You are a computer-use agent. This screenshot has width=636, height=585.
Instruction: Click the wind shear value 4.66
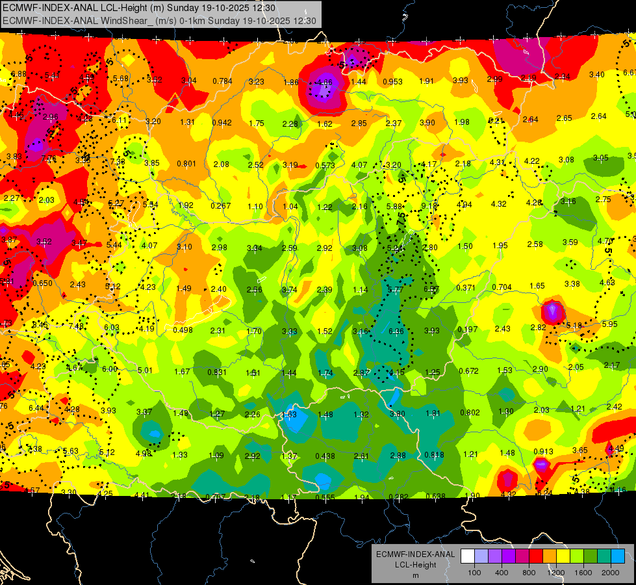click(324, 83)
